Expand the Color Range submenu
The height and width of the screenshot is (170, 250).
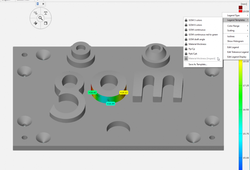[x=236, y=26]
